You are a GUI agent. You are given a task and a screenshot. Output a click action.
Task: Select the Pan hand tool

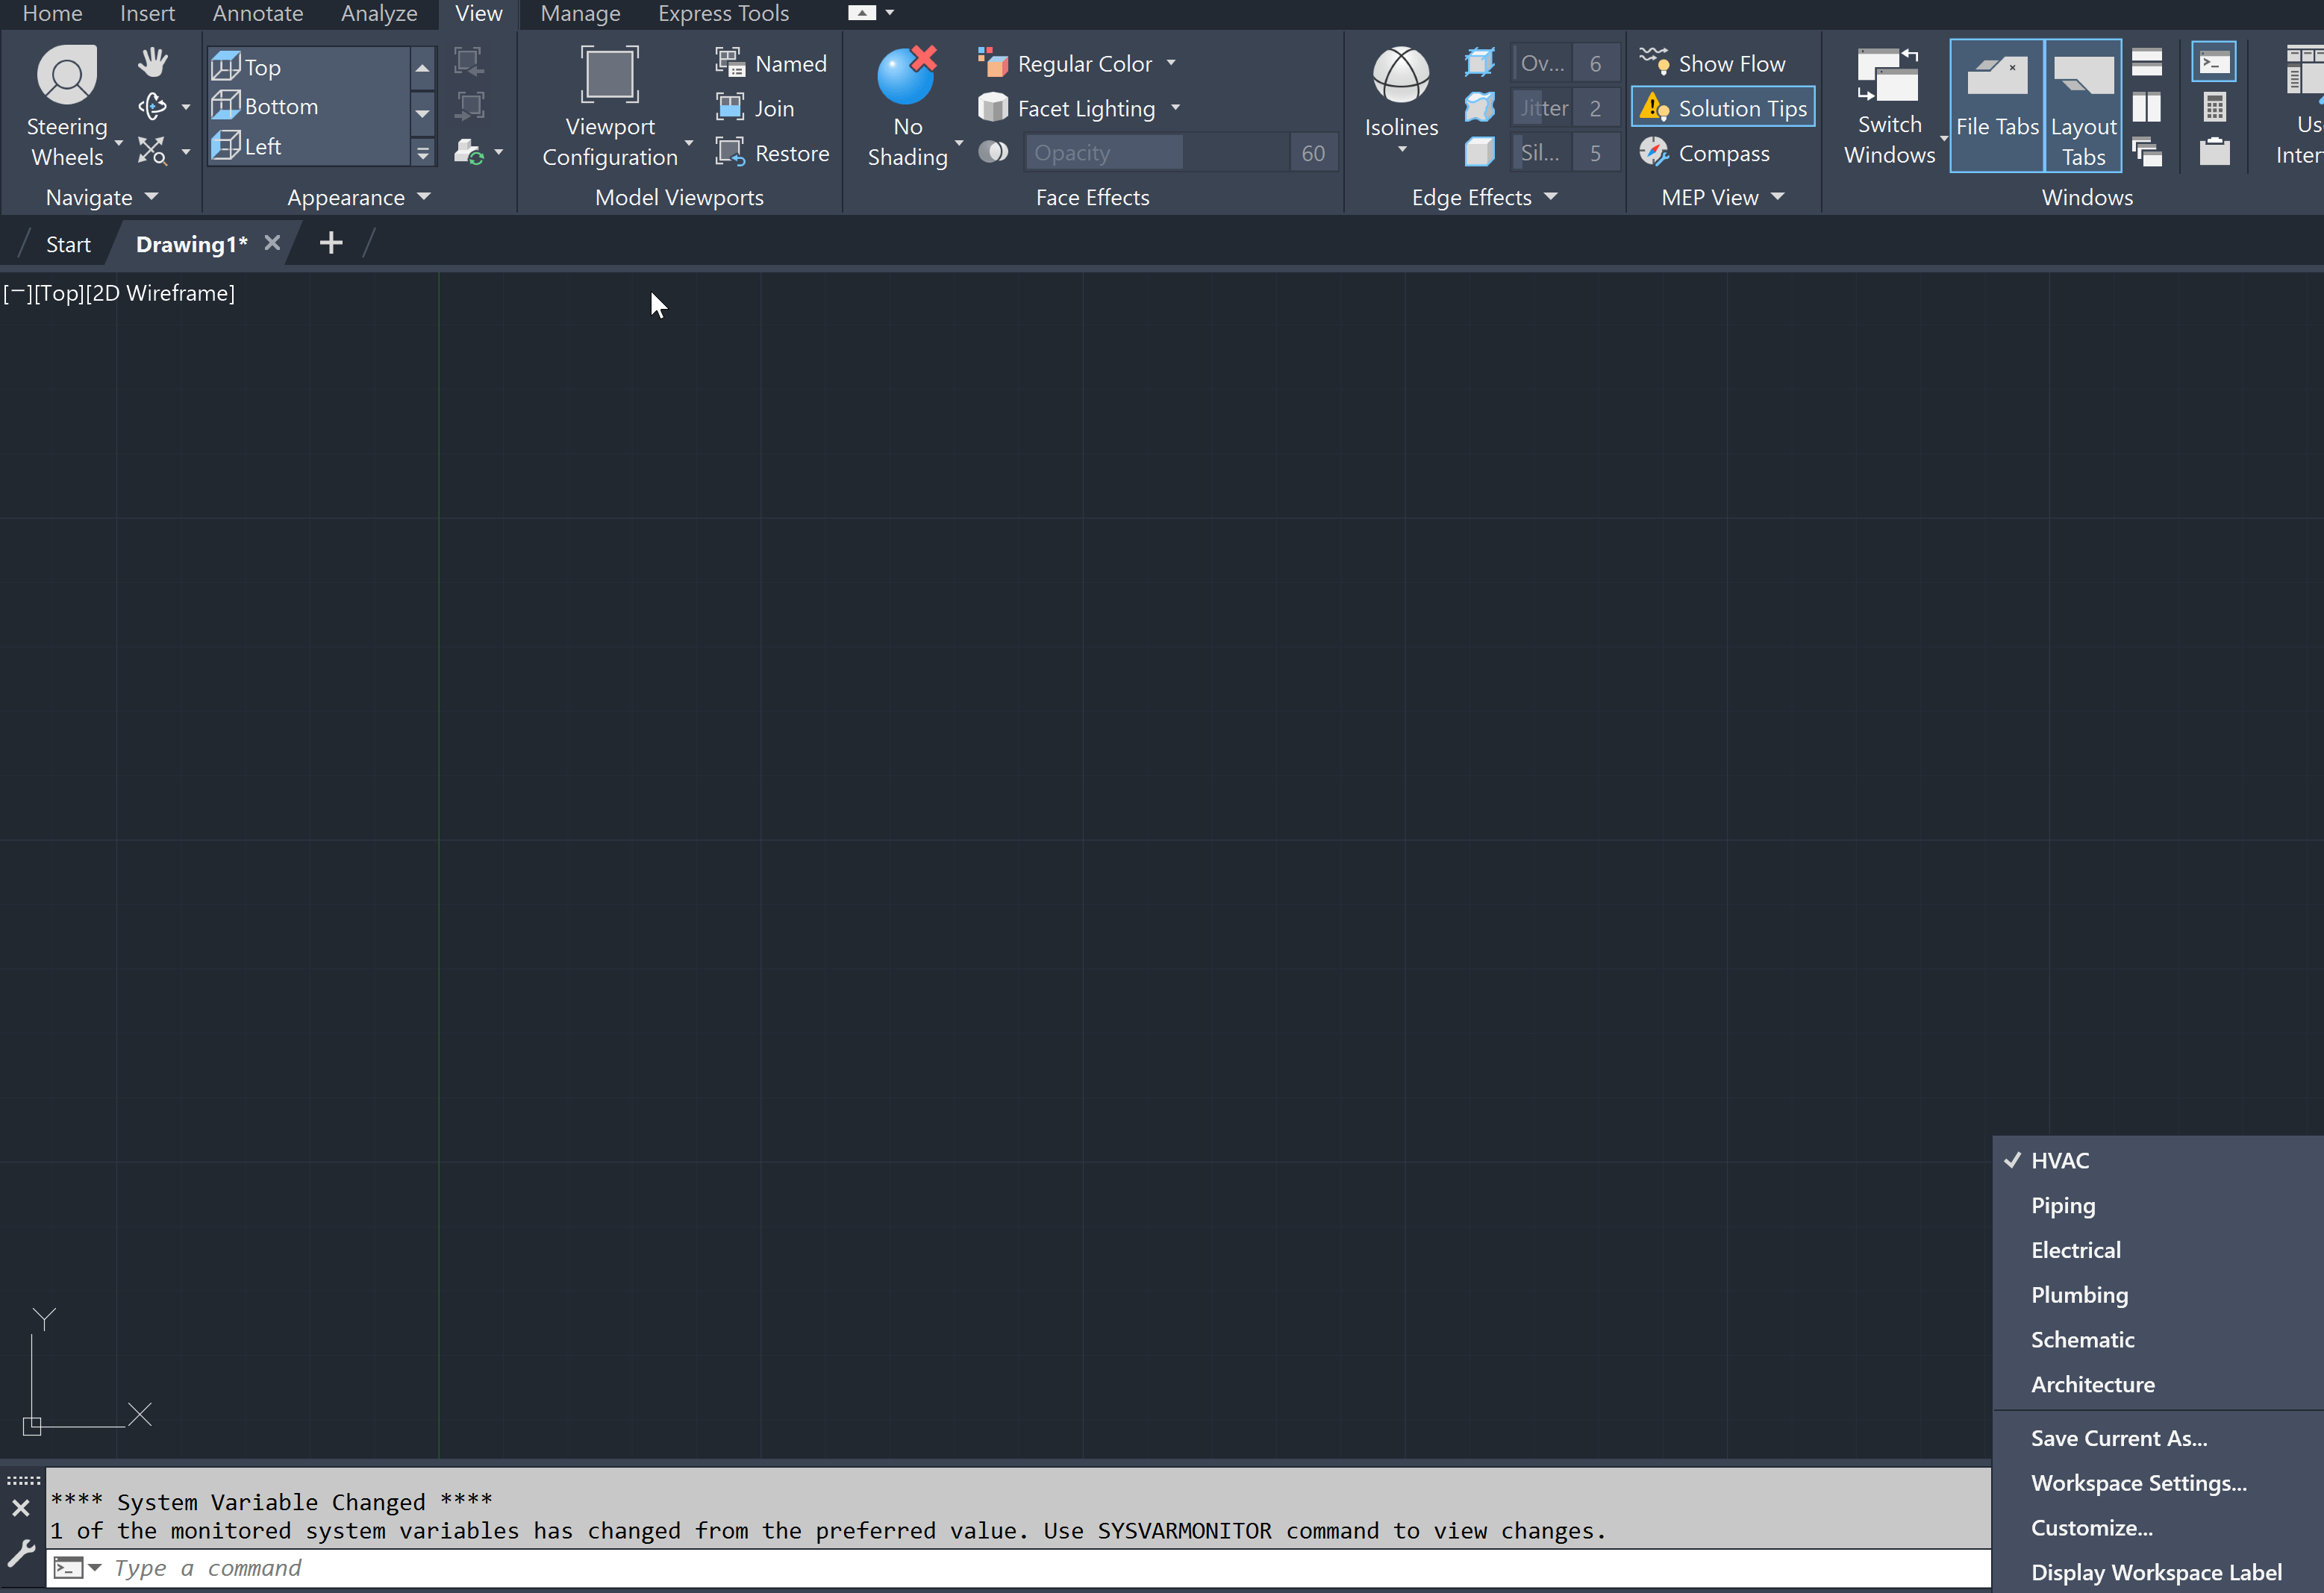[x=152, y=62]
